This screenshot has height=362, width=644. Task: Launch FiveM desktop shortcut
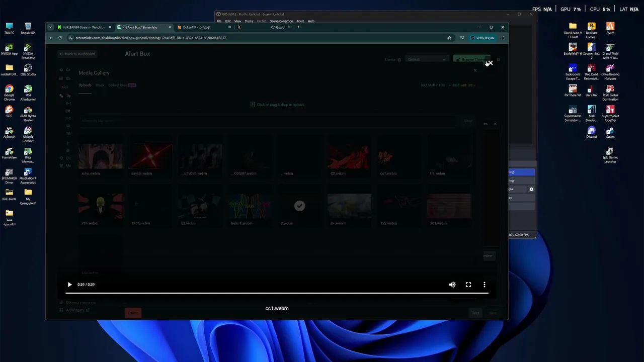pos(610,29)
